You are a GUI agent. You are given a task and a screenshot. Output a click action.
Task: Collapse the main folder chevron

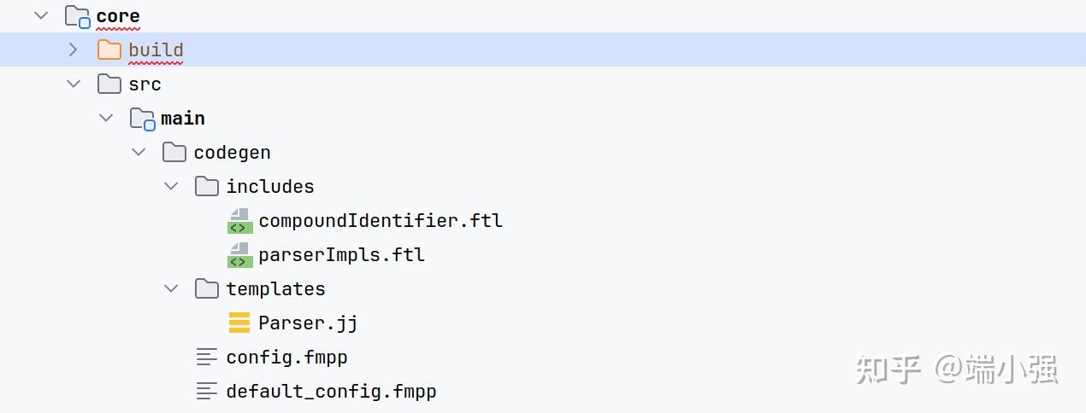(x=106, y=119)
